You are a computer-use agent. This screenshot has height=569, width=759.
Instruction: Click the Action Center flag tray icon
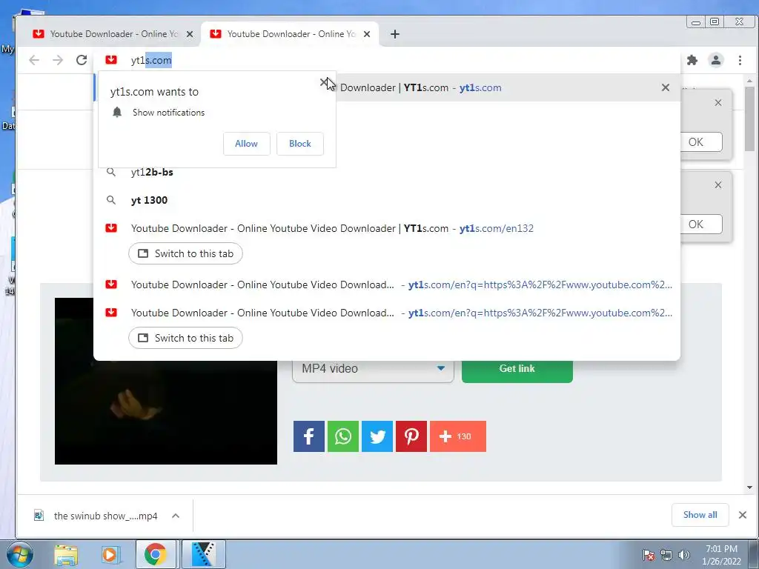pyautogui.click(x=649, y=555)
